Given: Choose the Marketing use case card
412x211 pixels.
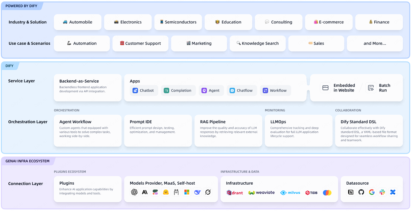Looking at the screenshot, I should tap(199, 43).
